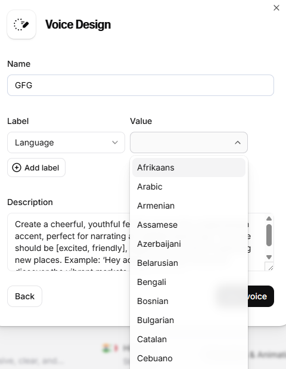
Task: Pick Belarusian from the list
Action: click(189, 263)
